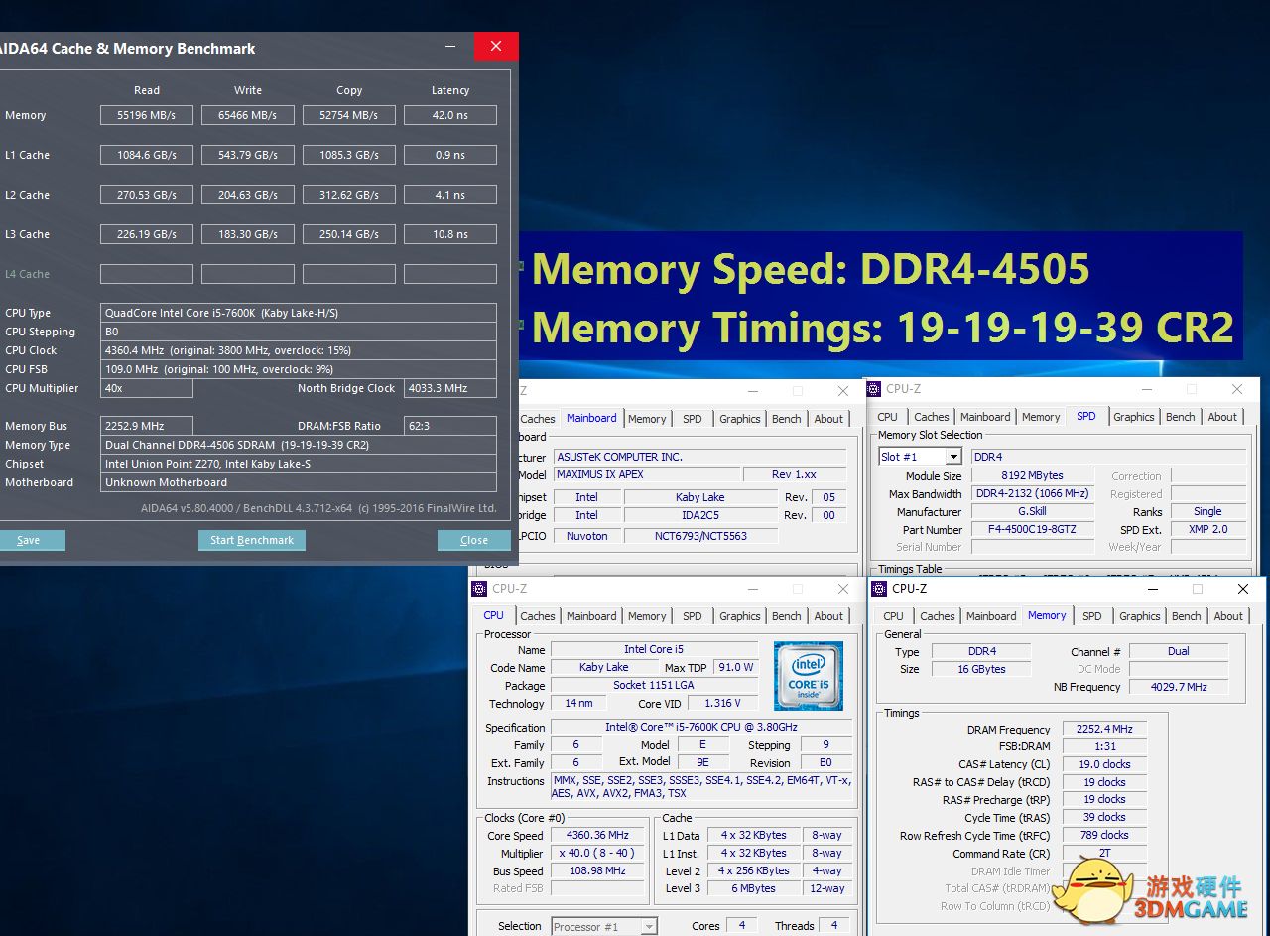Close the CPU-Z Mainboard window
1270x936 pixels.
[842, 391]
